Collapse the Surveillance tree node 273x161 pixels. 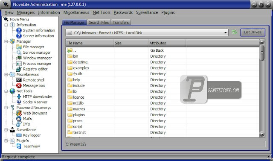click(6, 130)
